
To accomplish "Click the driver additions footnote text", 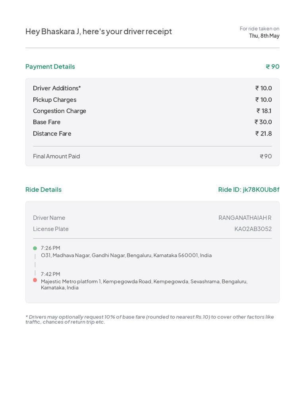I will tap(149, 319).
